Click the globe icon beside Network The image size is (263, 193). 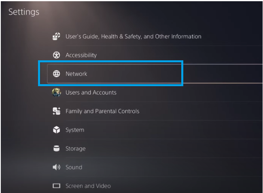57,74
